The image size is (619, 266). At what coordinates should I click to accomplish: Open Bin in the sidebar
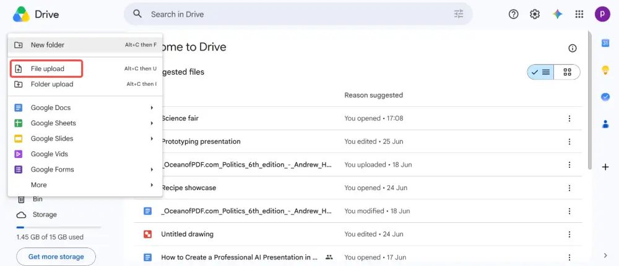pos(38,199)
